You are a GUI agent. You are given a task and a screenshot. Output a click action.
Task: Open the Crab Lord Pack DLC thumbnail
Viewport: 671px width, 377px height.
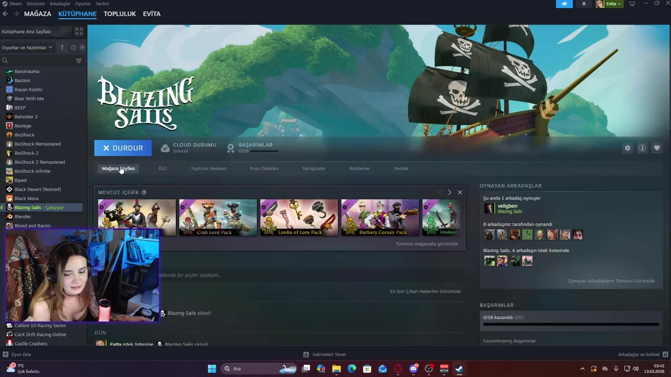point(218,217)
